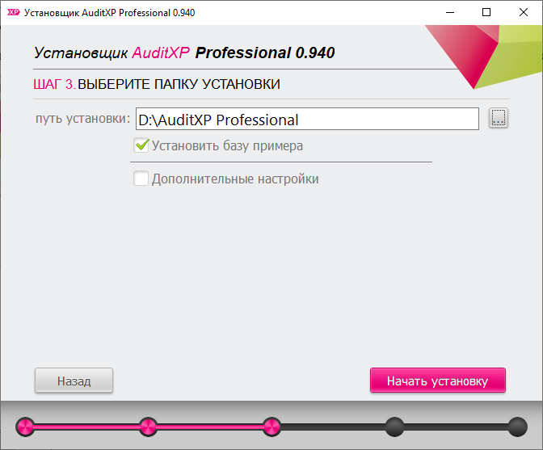Click Начать установку button

(438, 381)
